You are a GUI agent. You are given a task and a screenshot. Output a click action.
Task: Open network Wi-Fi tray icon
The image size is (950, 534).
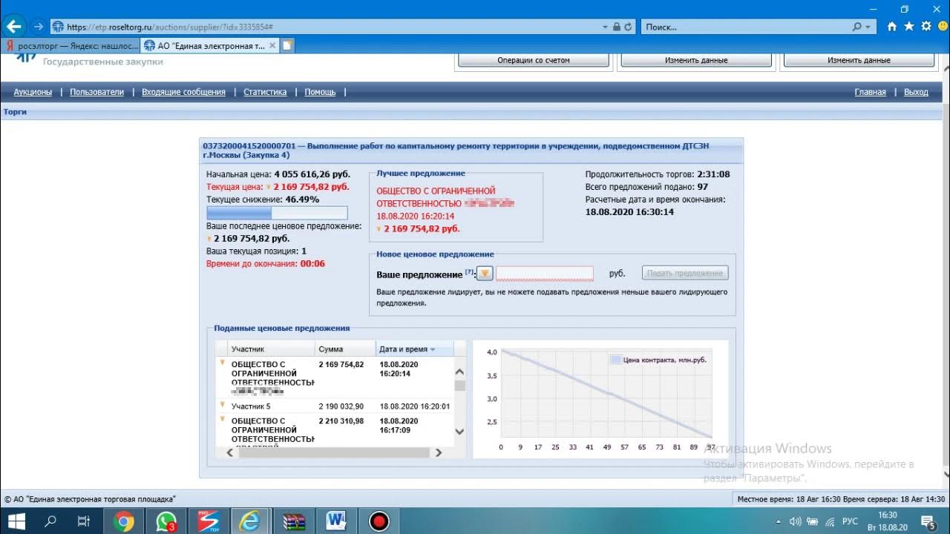830,521
